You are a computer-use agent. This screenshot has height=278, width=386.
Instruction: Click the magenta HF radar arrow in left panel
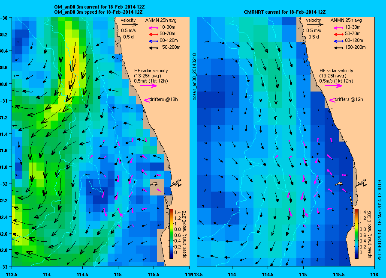(148, 86)
